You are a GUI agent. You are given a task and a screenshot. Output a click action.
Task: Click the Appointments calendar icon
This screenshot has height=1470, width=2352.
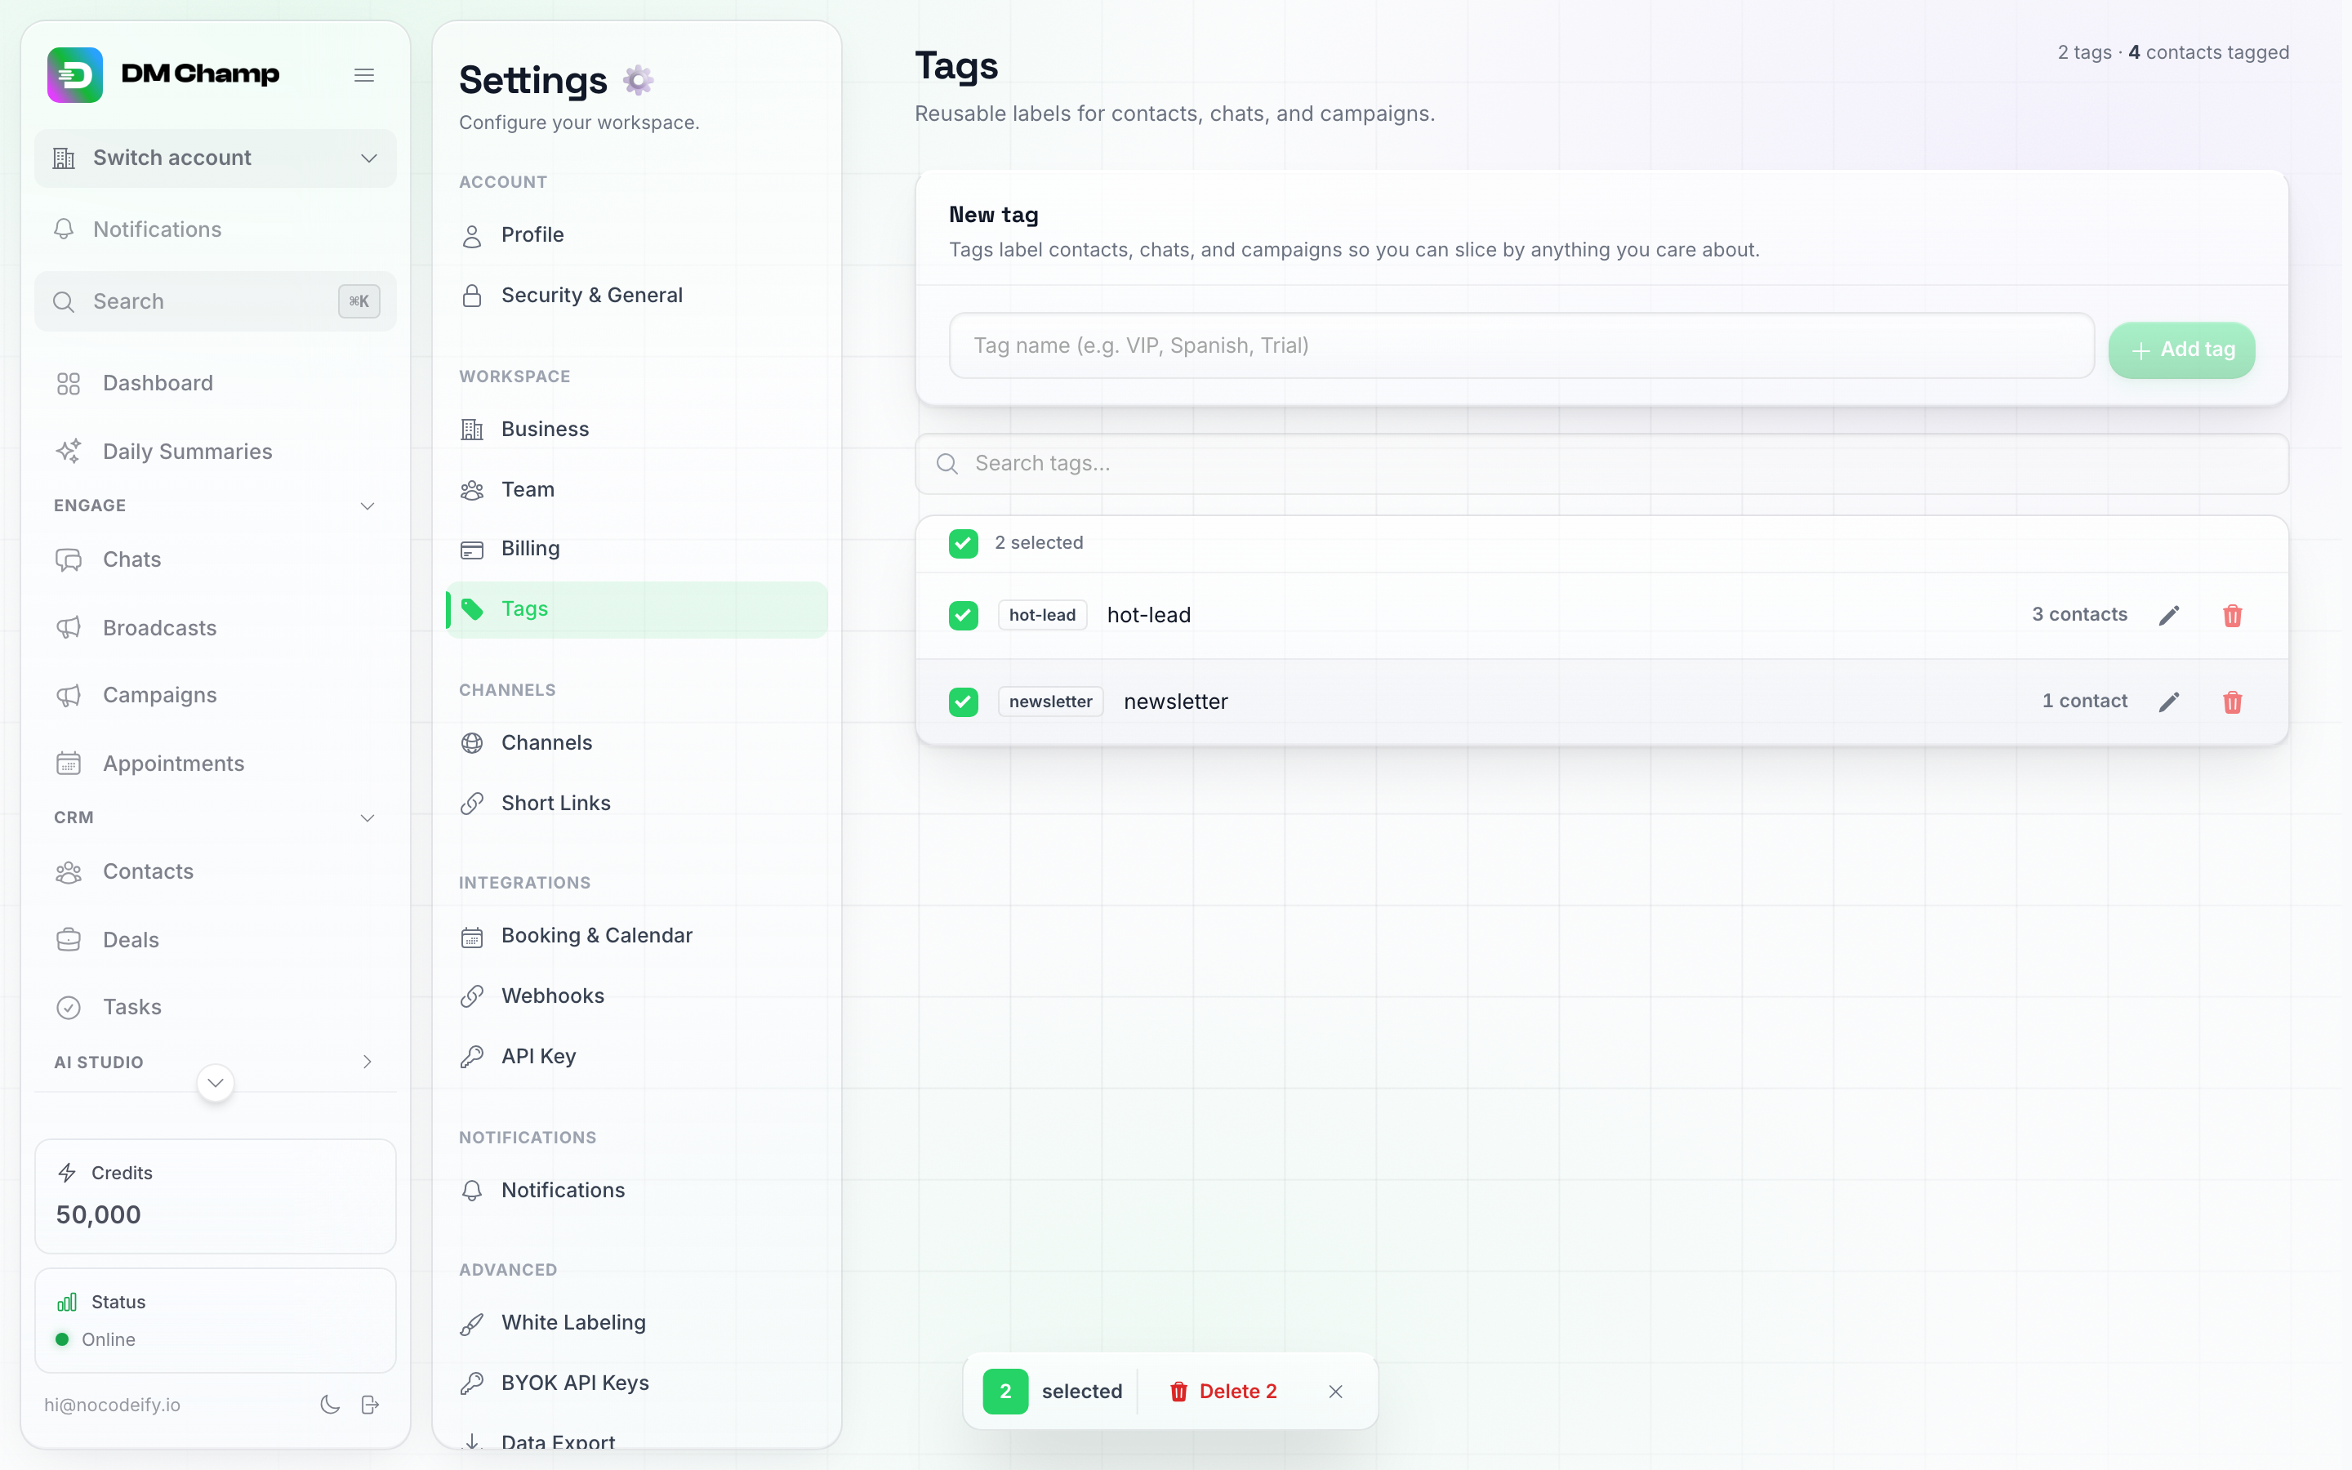[x=69, y=764]
